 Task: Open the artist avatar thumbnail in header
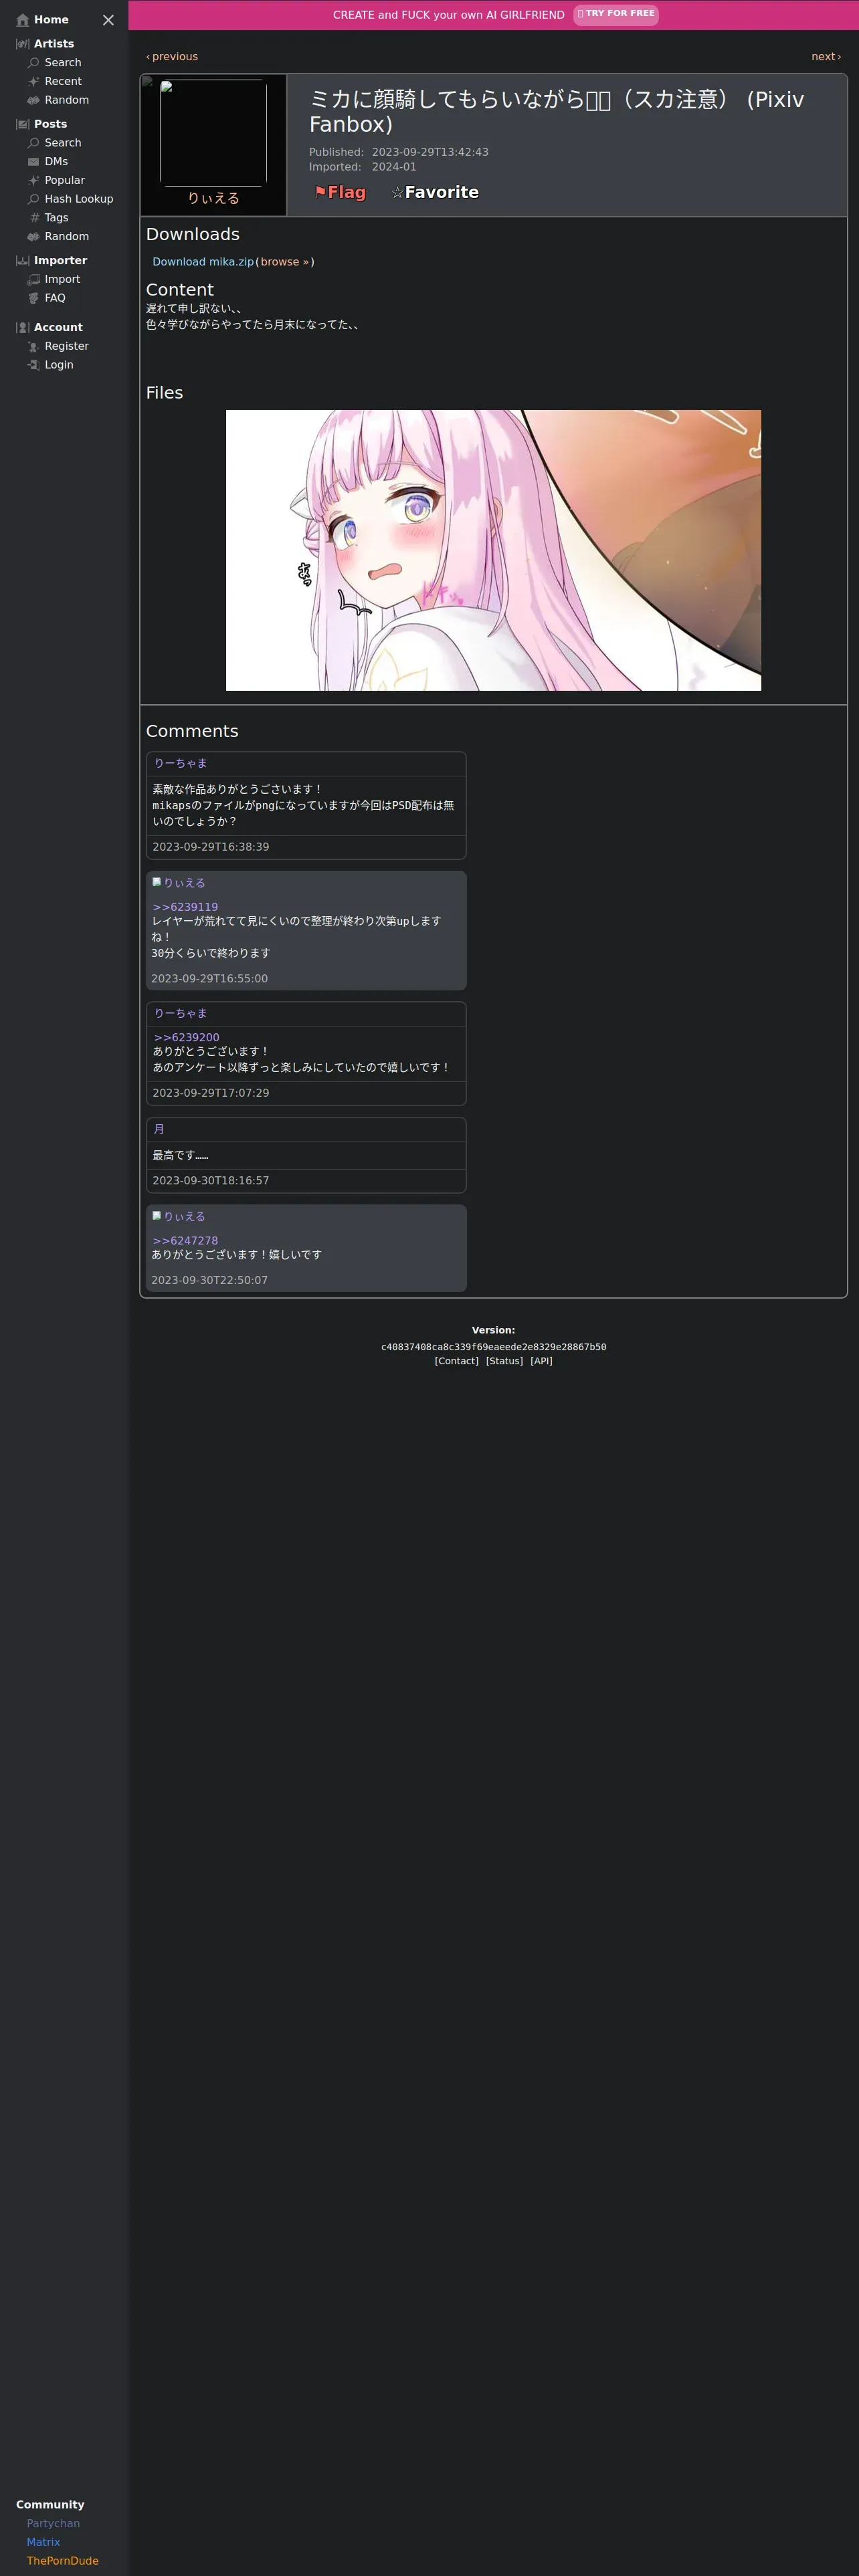click(213, 133)
